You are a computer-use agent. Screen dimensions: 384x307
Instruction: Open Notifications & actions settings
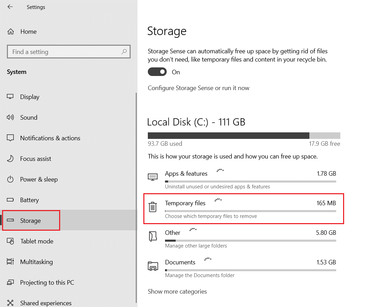coord(50,138)
